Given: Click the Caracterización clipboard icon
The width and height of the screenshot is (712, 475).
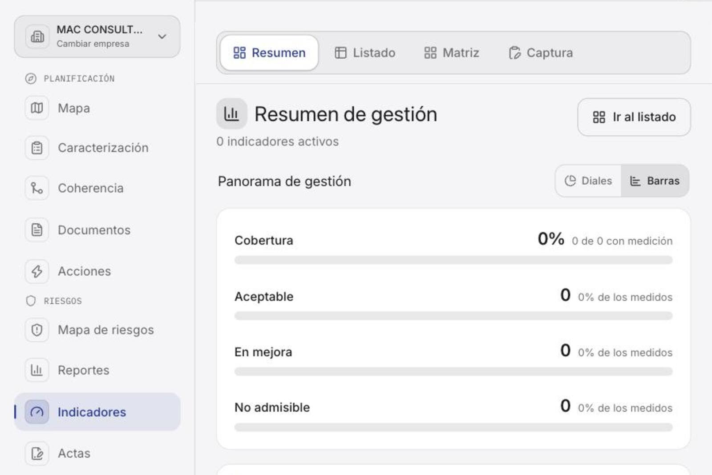Looking at the screenshot, I should [37, 148].
